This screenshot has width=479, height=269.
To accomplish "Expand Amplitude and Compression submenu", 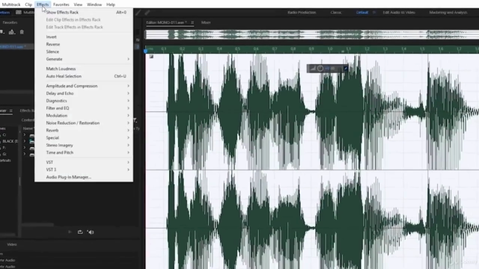I will coord(84,86).
